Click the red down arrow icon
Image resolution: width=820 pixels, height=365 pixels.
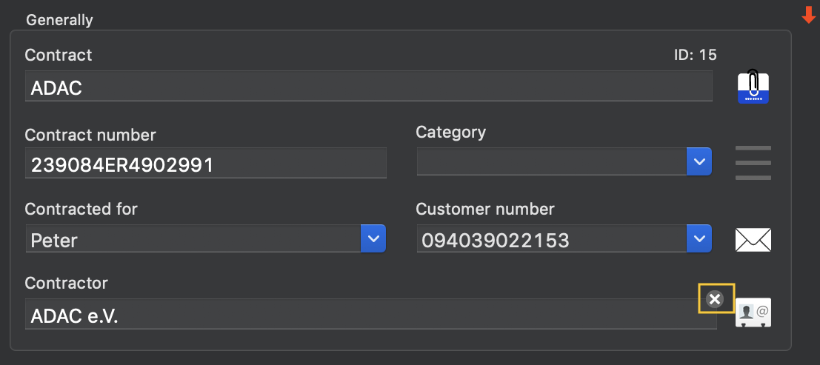(808, 15)
